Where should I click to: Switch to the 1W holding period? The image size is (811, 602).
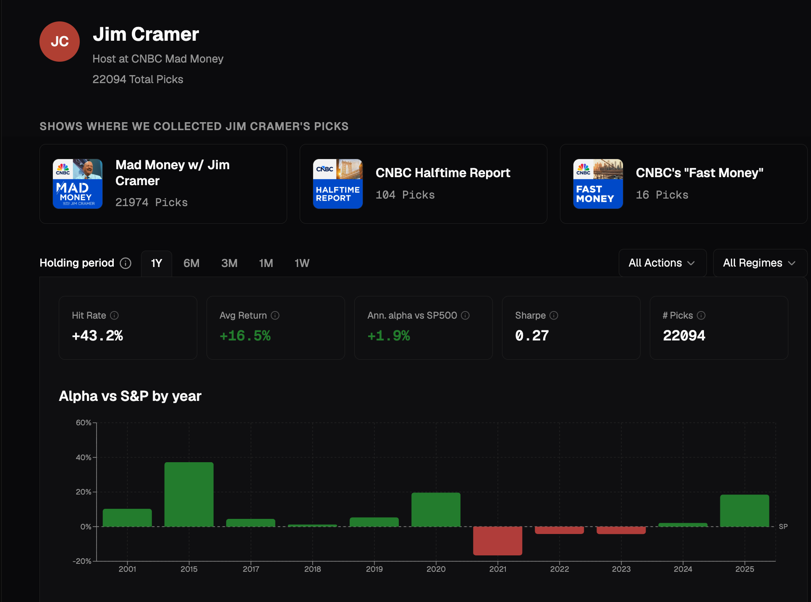302,263
